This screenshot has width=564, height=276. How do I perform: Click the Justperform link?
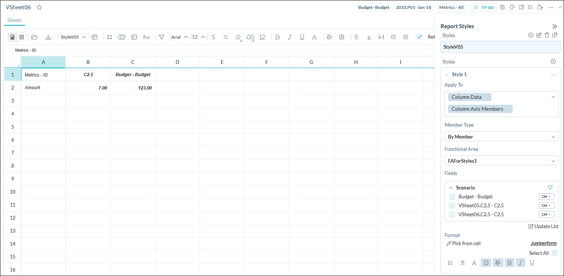[543, 243]
